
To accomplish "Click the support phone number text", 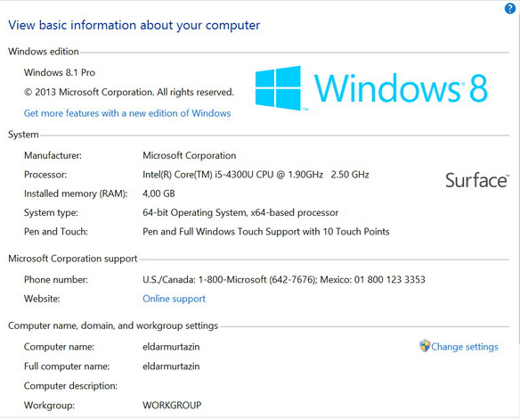I will pyautogui.click(x=284, y=280).
